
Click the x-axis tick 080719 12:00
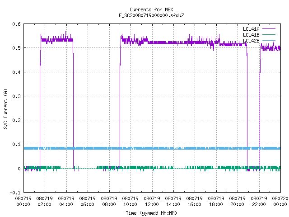coord(152,202)
